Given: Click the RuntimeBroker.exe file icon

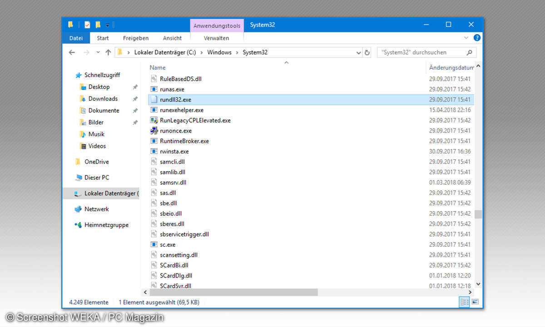Looking at the screenshot, I should tap(154, 141).
